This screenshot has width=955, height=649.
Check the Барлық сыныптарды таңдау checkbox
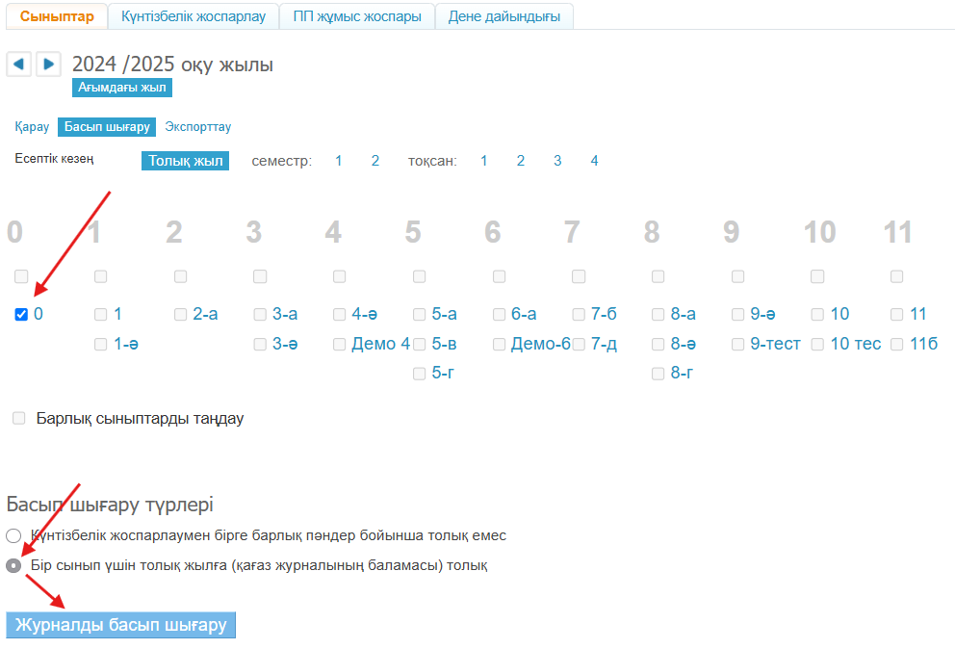coord(17,417)
